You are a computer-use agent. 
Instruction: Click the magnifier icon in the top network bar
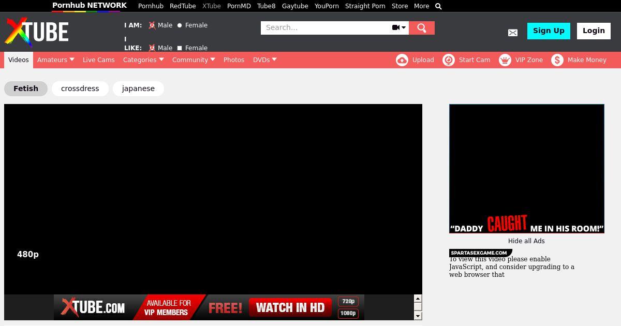click(x=438, y=6)
